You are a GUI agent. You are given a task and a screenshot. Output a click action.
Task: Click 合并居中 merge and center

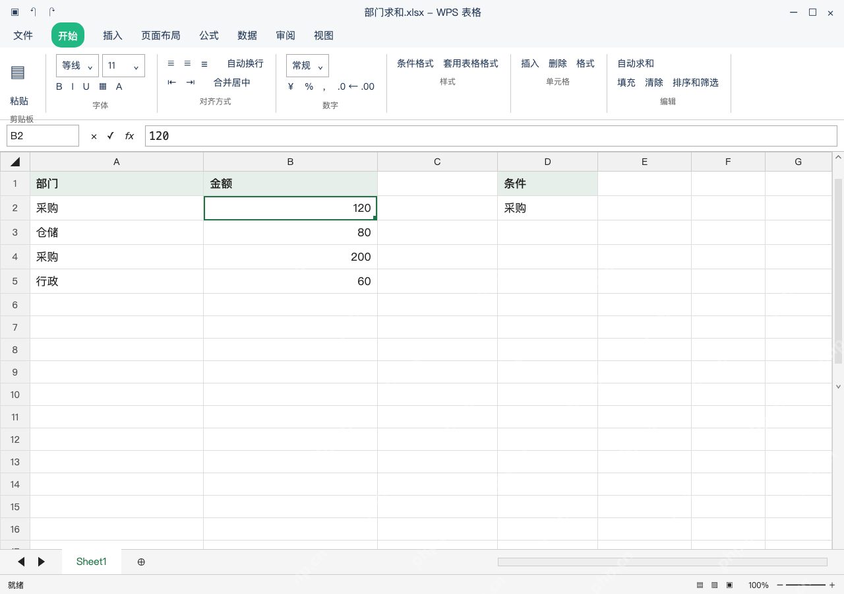tap(232, 82)
